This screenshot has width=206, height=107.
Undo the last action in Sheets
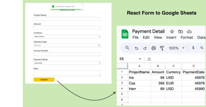(x=137, y=48)
